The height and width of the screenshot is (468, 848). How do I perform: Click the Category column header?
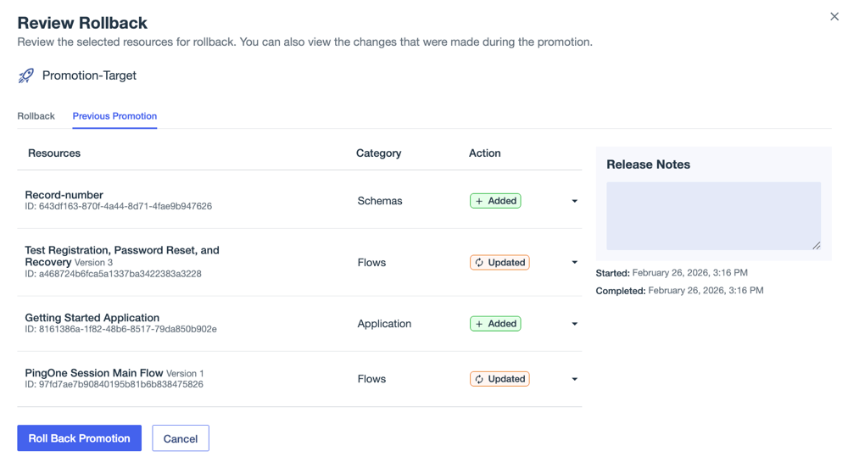[378, 153]
